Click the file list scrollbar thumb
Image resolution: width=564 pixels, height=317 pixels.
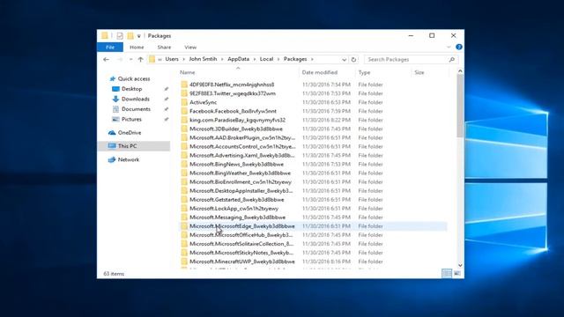[460, 106]
